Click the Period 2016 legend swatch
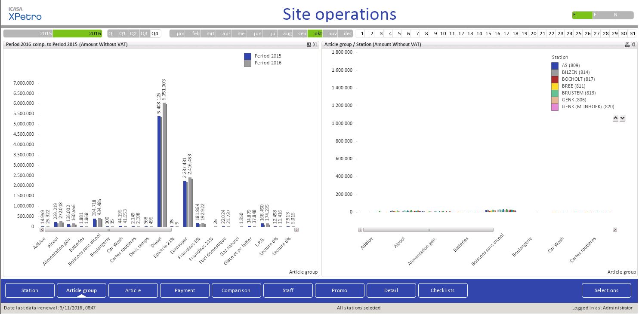The image size is (639, 314). coord(247,63)
